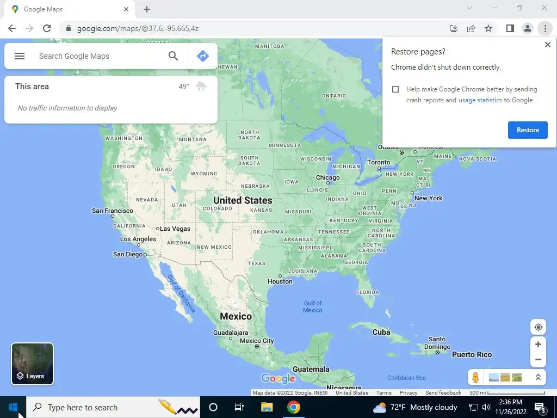The image size is (557, 418).
Task: Open Chrome taskbar icon
Action: (293, 407)
